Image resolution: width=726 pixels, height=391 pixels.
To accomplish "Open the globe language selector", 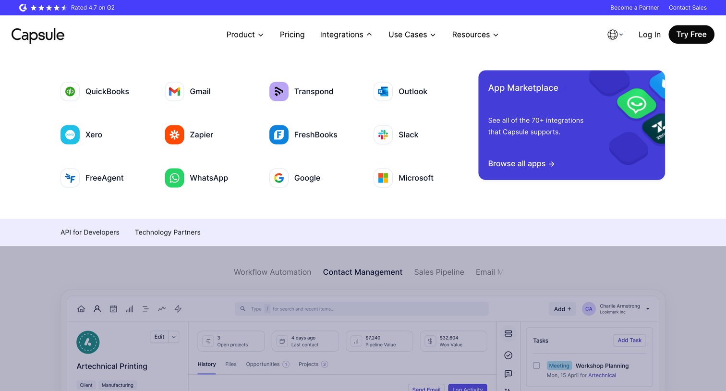I will [615, 35].
